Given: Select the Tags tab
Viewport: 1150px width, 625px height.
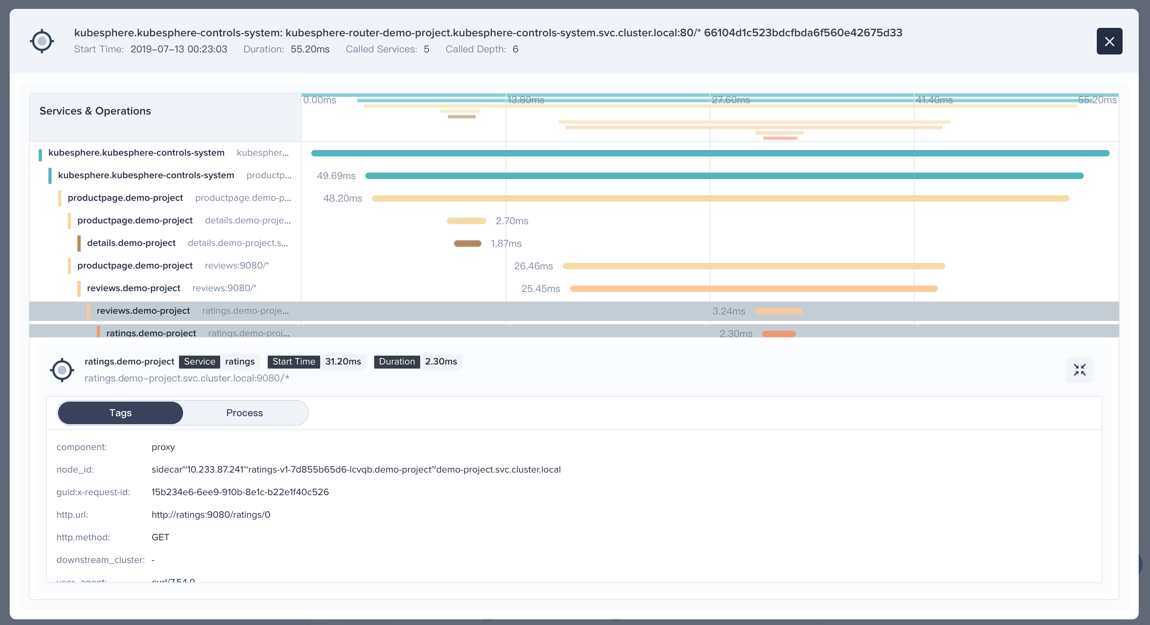Looking at the screenshot, I should (121, 413).
